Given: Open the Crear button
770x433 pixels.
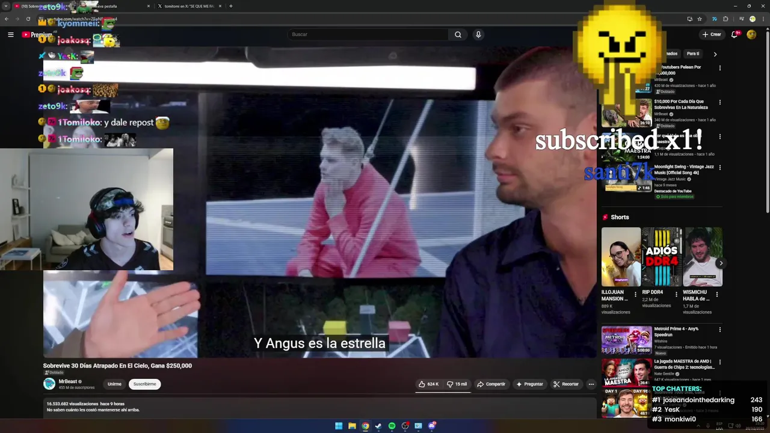Looking at the screenshot, I should [x=711, y=34].
